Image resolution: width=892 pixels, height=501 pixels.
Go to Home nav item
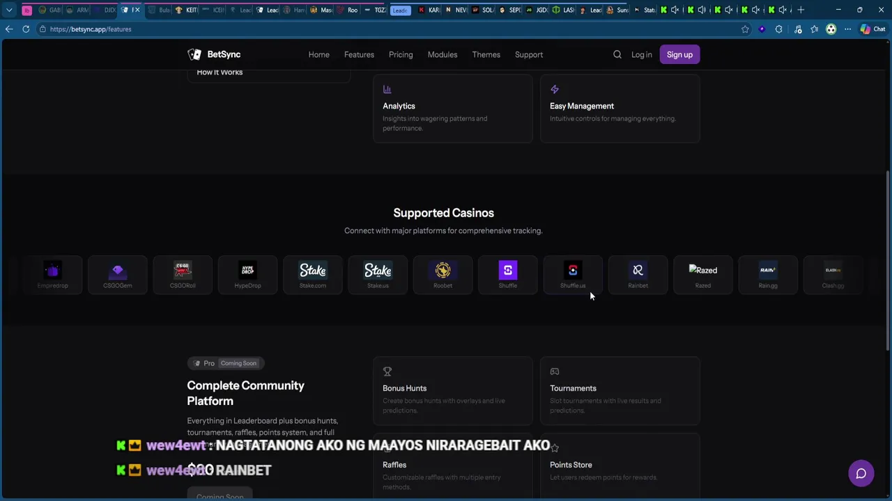[319, 54]
